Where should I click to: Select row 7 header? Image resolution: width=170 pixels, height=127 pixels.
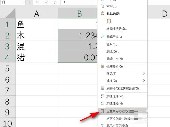point(7,90)
